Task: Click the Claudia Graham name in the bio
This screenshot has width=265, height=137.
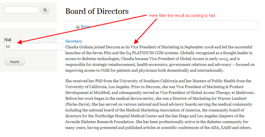Action: pos(79,47)
